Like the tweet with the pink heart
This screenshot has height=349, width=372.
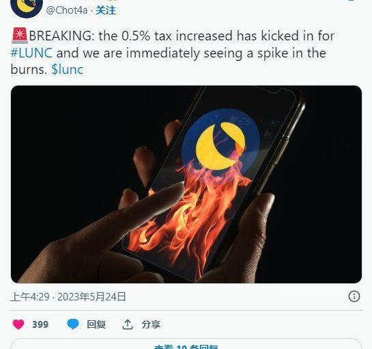tap(18, 324)
